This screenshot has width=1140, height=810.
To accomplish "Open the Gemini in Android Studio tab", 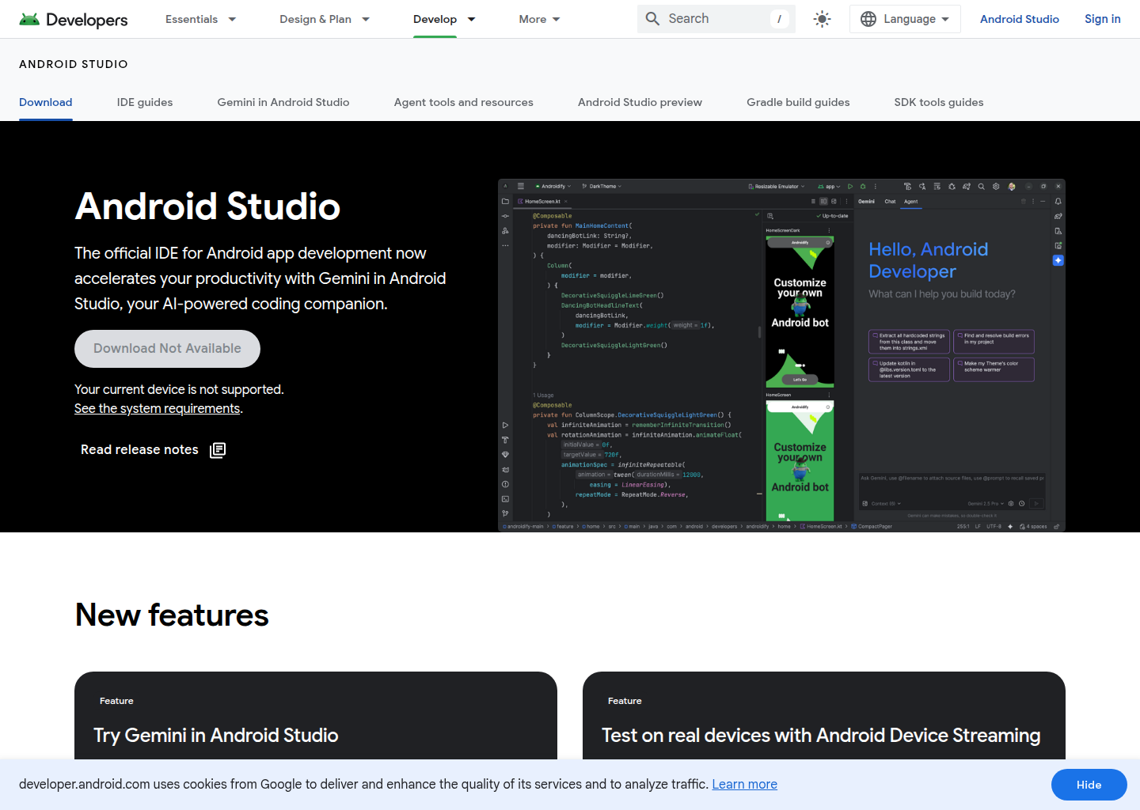I will click(x=283, y=102).
